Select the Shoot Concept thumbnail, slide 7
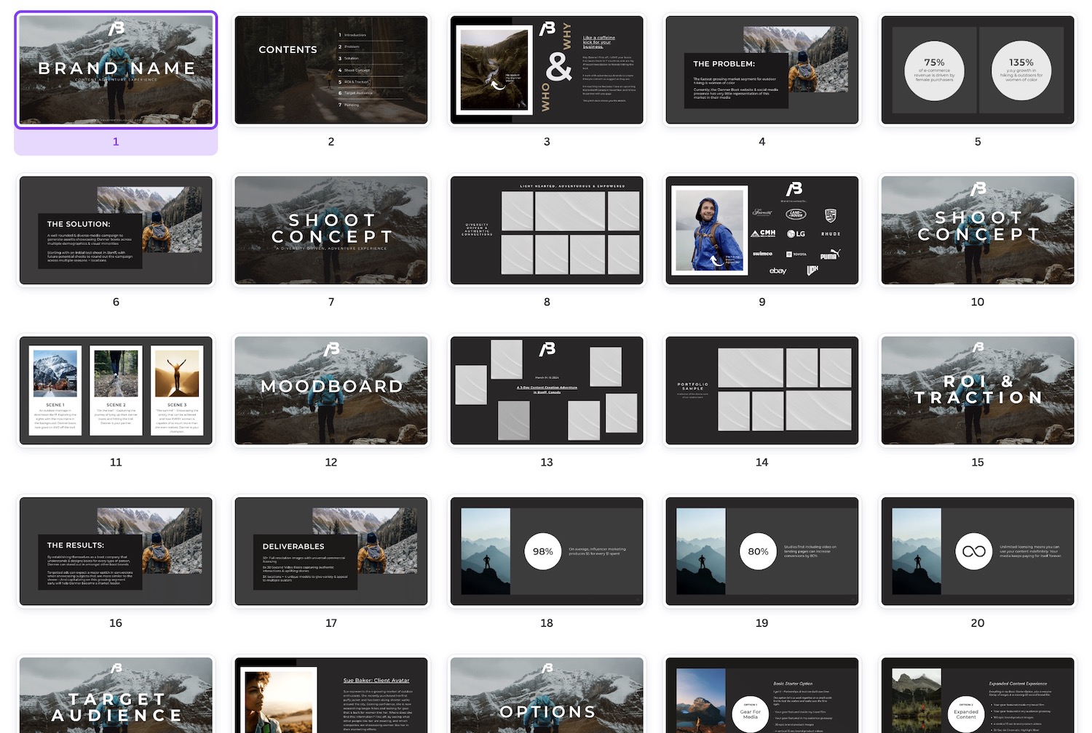 (x=331, y=230)
